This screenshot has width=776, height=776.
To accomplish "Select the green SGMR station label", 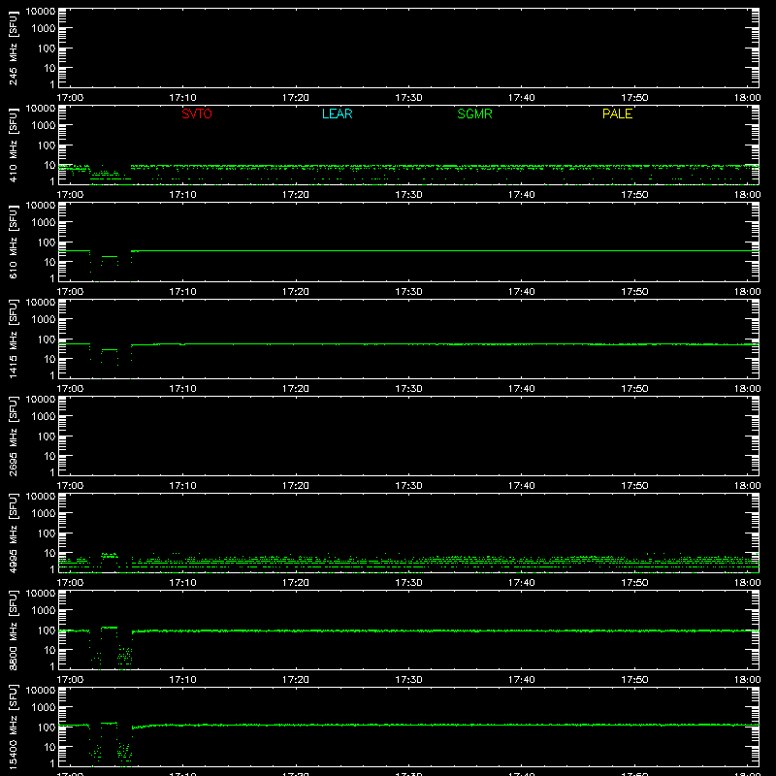I will click(x=474, y=113).
